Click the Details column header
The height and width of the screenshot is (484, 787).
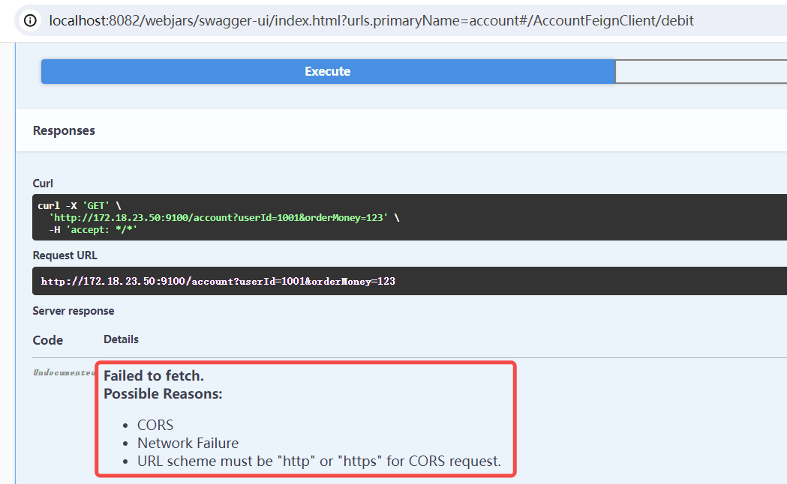coord(121,339)
